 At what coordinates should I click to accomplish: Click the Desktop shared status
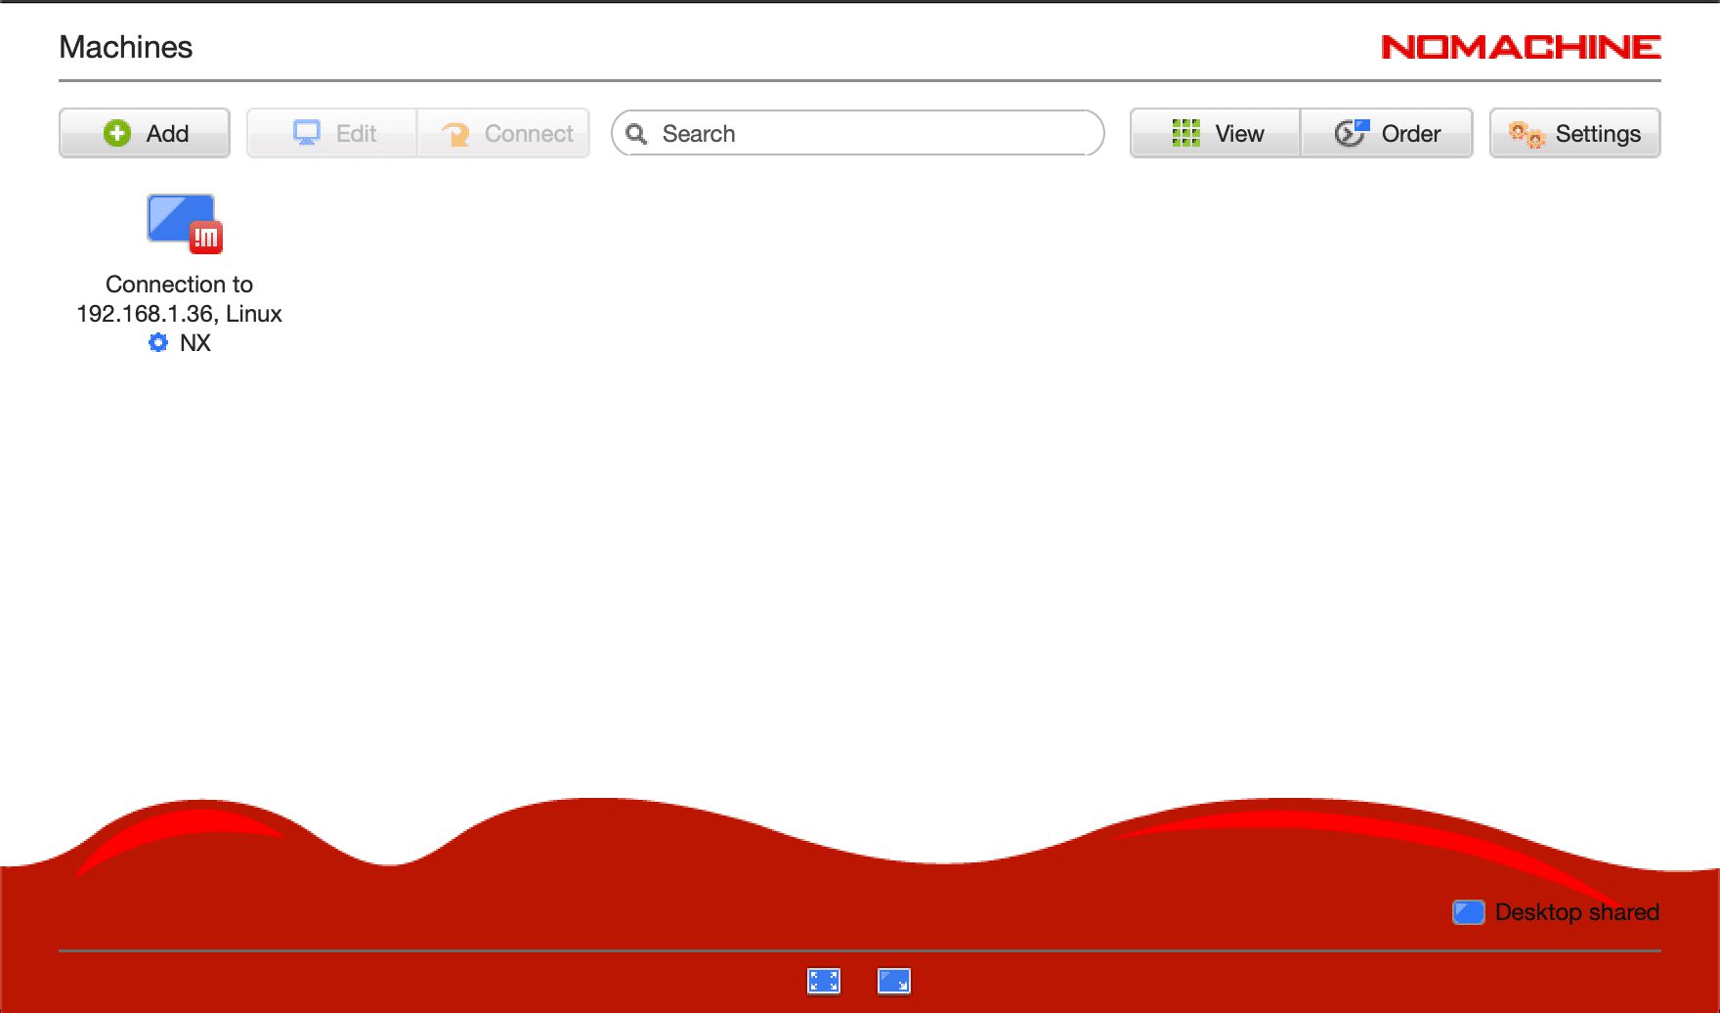[x=1556, y=912]
